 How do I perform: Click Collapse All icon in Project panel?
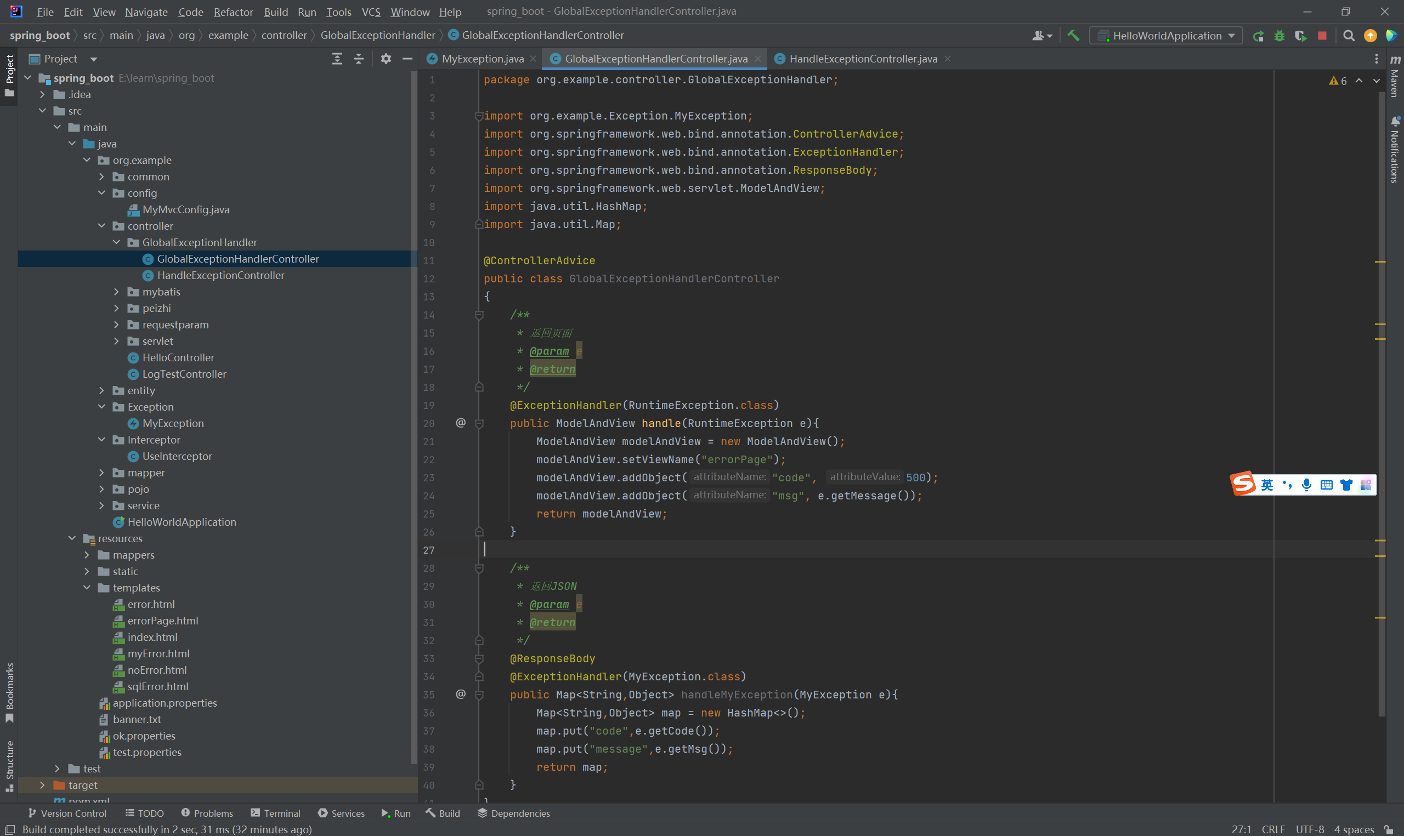pyautogui.click(x=358, y=59)
